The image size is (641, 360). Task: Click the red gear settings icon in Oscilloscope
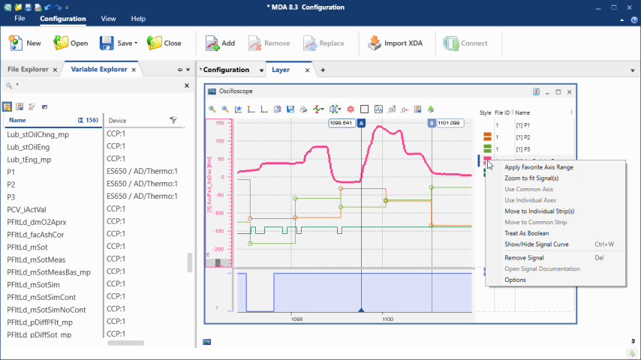[349, 109]
